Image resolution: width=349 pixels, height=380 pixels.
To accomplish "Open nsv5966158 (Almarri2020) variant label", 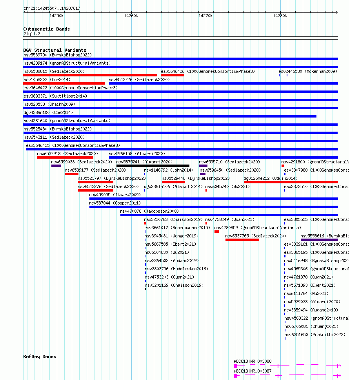I will pos(137,154).
